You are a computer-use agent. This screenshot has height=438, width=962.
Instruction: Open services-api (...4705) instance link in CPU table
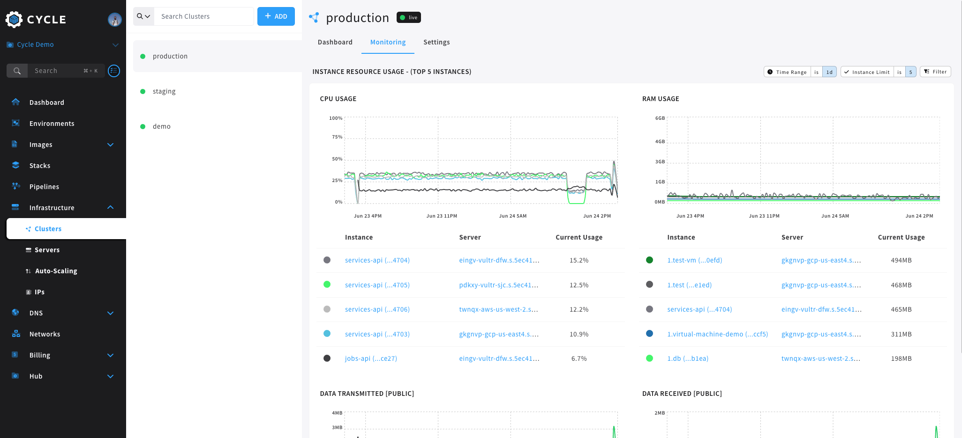[x=377, y=285]
